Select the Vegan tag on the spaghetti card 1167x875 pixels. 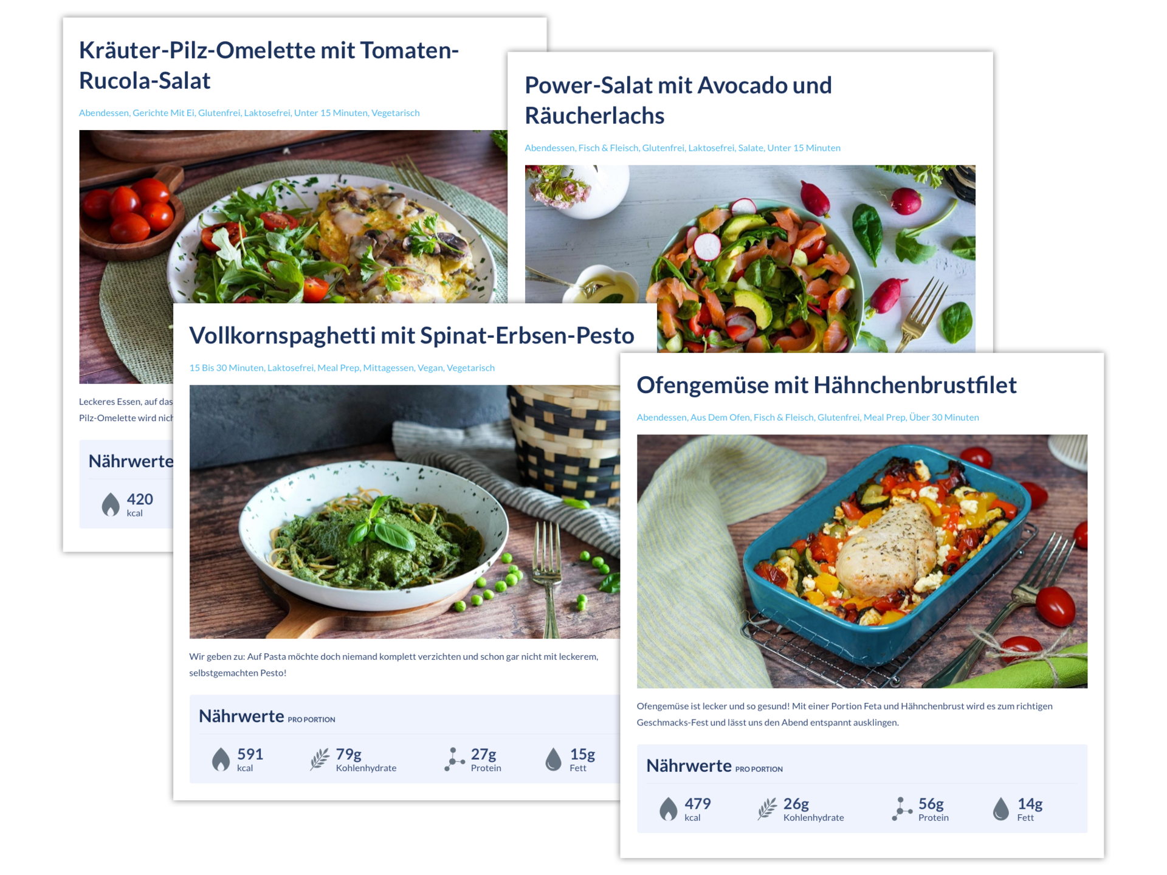tap(430, 368)
